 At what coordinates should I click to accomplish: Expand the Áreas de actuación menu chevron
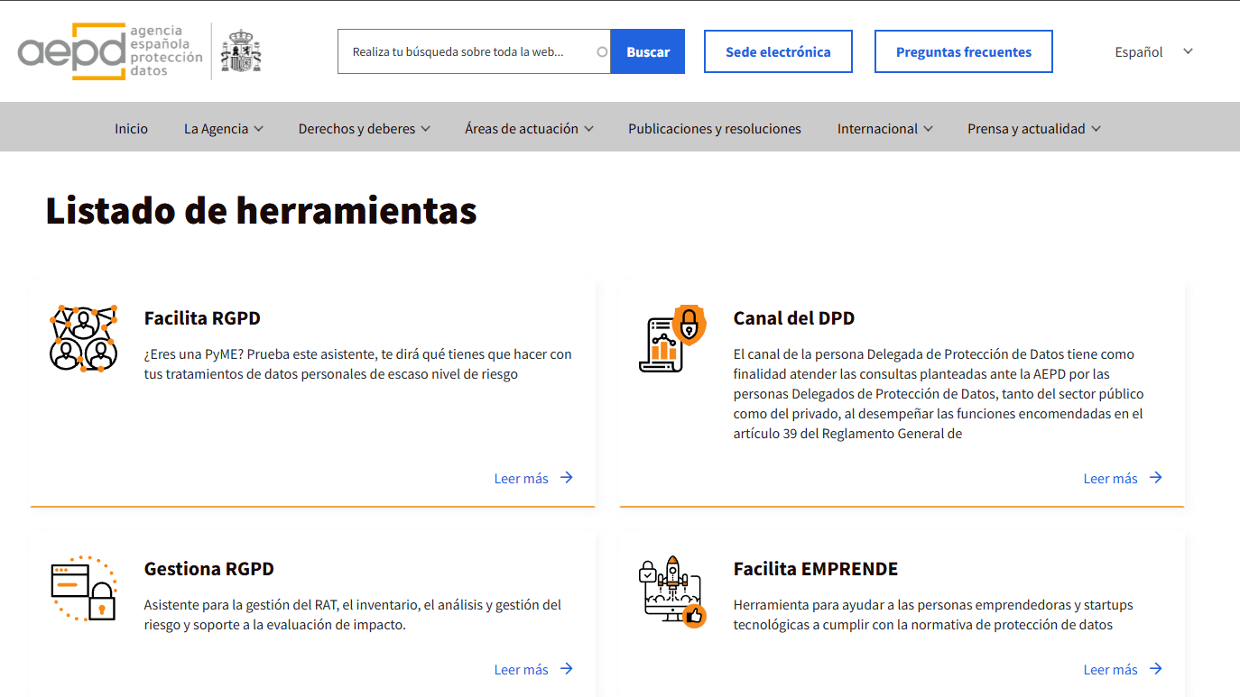point(588,129)
